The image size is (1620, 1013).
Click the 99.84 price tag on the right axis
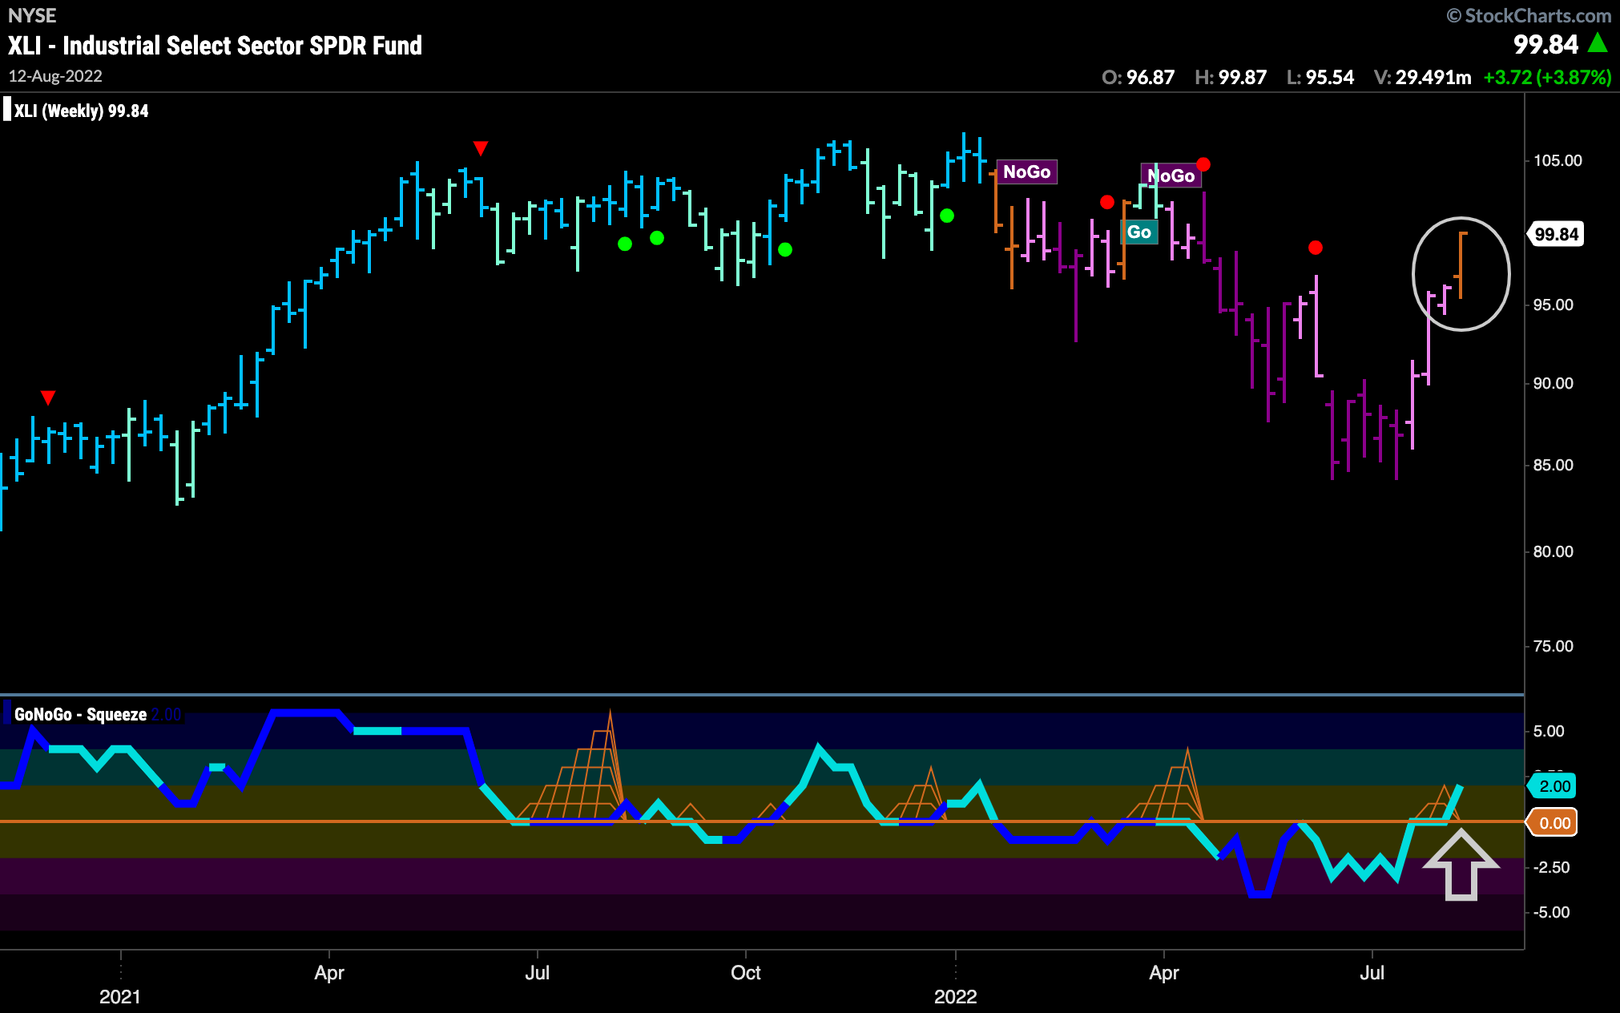[x=1556, y=234]
